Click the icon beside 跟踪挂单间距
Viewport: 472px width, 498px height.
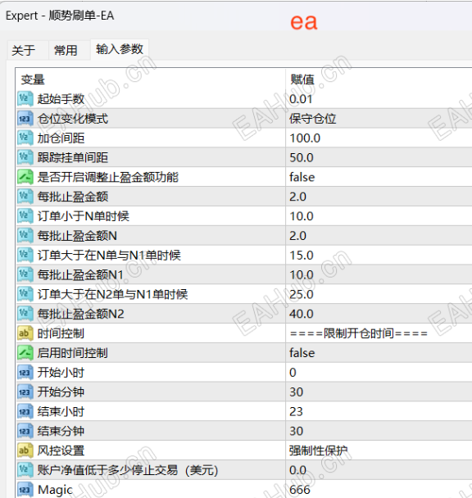tap(25, 157)
